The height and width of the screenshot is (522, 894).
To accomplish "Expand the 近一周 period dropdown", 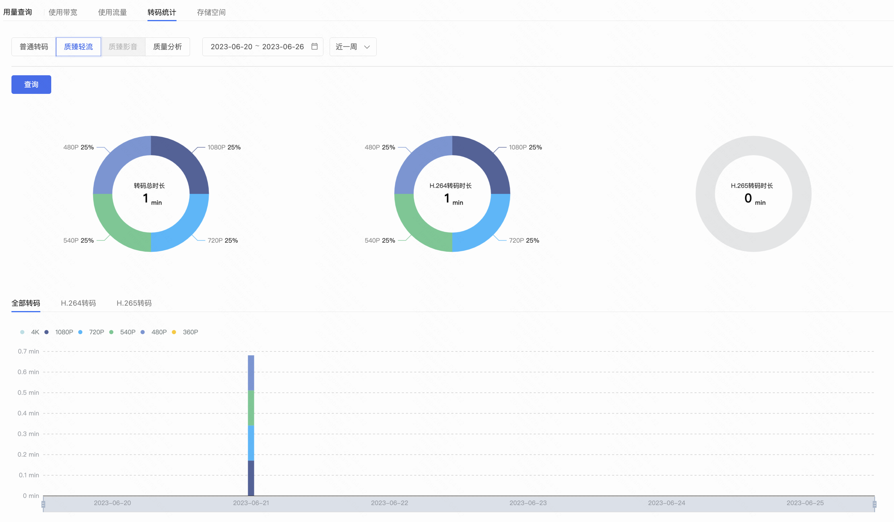I will tap(353, 47).
